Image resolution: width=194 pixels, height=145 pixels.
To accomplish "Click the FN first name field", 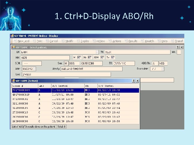I will tap(137, 52).
